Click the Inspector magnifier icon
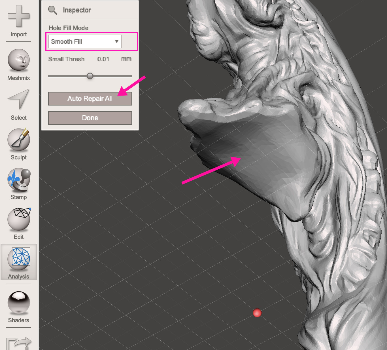The width and height of the screenshot is (387, 350). [53, 10]
